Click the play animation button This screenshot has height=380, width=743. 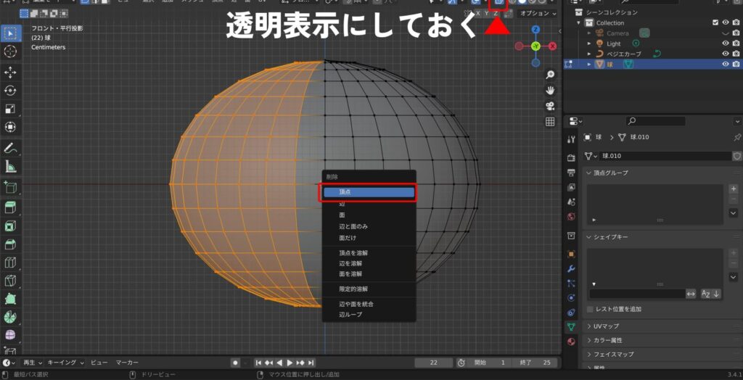coord(290,363)
